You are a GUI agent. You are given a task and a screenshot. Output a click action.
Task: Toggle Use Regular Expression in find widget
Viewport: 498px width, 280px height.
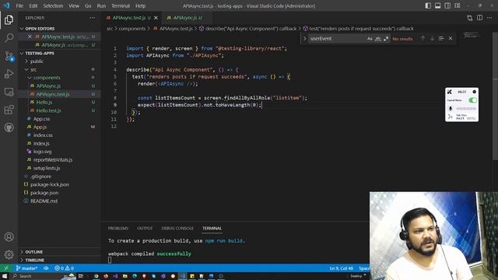point(386,39)
